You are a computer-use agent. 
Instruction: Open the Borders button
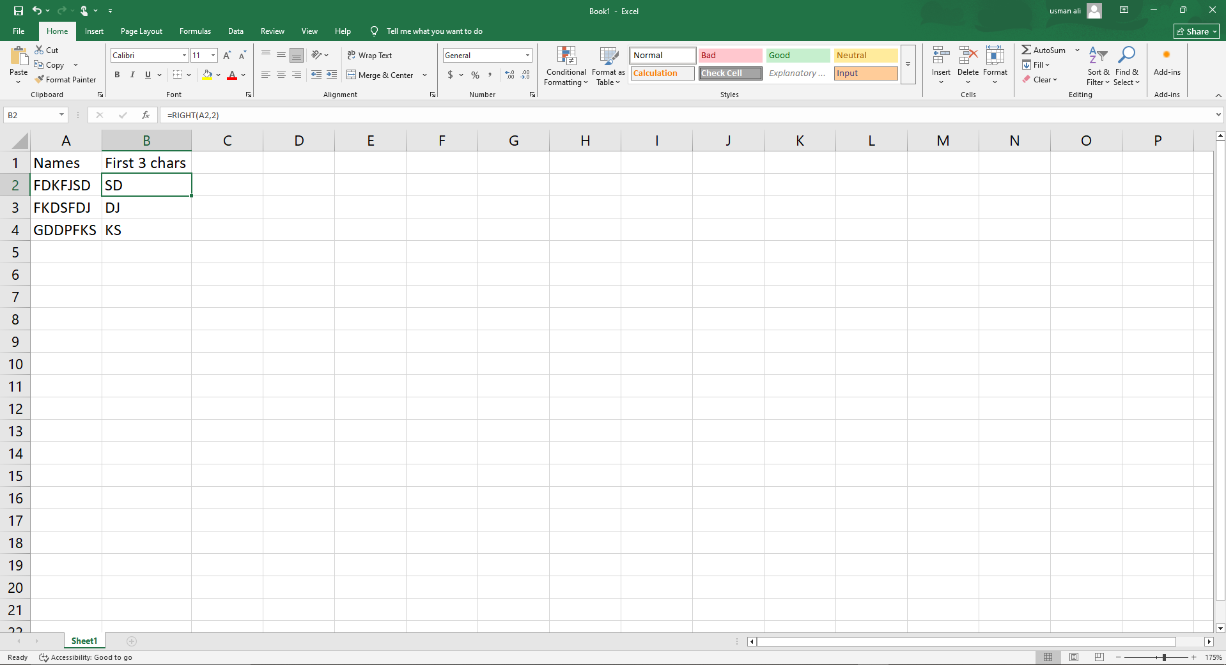click(178, 75)
